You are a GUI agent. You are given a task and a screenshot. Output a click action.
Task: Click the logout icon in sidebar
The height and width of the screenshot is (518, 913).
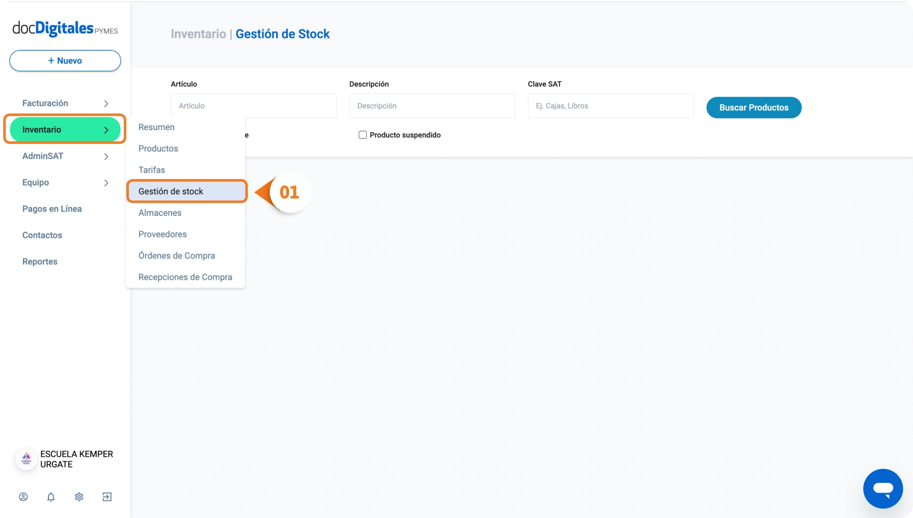pyautogui.click(x=107, y=497)
